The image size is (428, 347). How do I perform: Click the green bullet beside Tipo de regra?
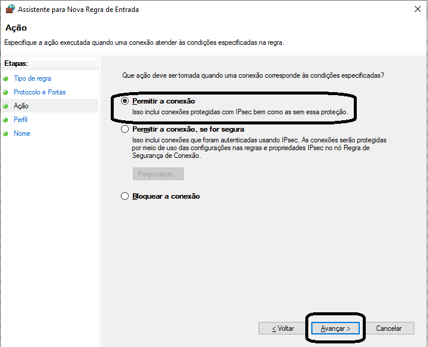coord(6,79)
